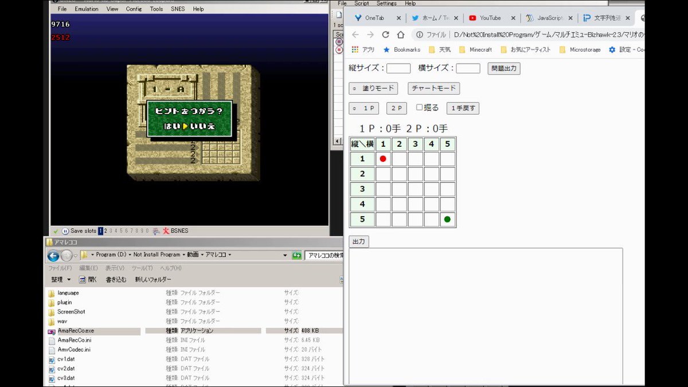
Task: Open お気にアーティスト bookmark folder
Action: click(526, 50)
